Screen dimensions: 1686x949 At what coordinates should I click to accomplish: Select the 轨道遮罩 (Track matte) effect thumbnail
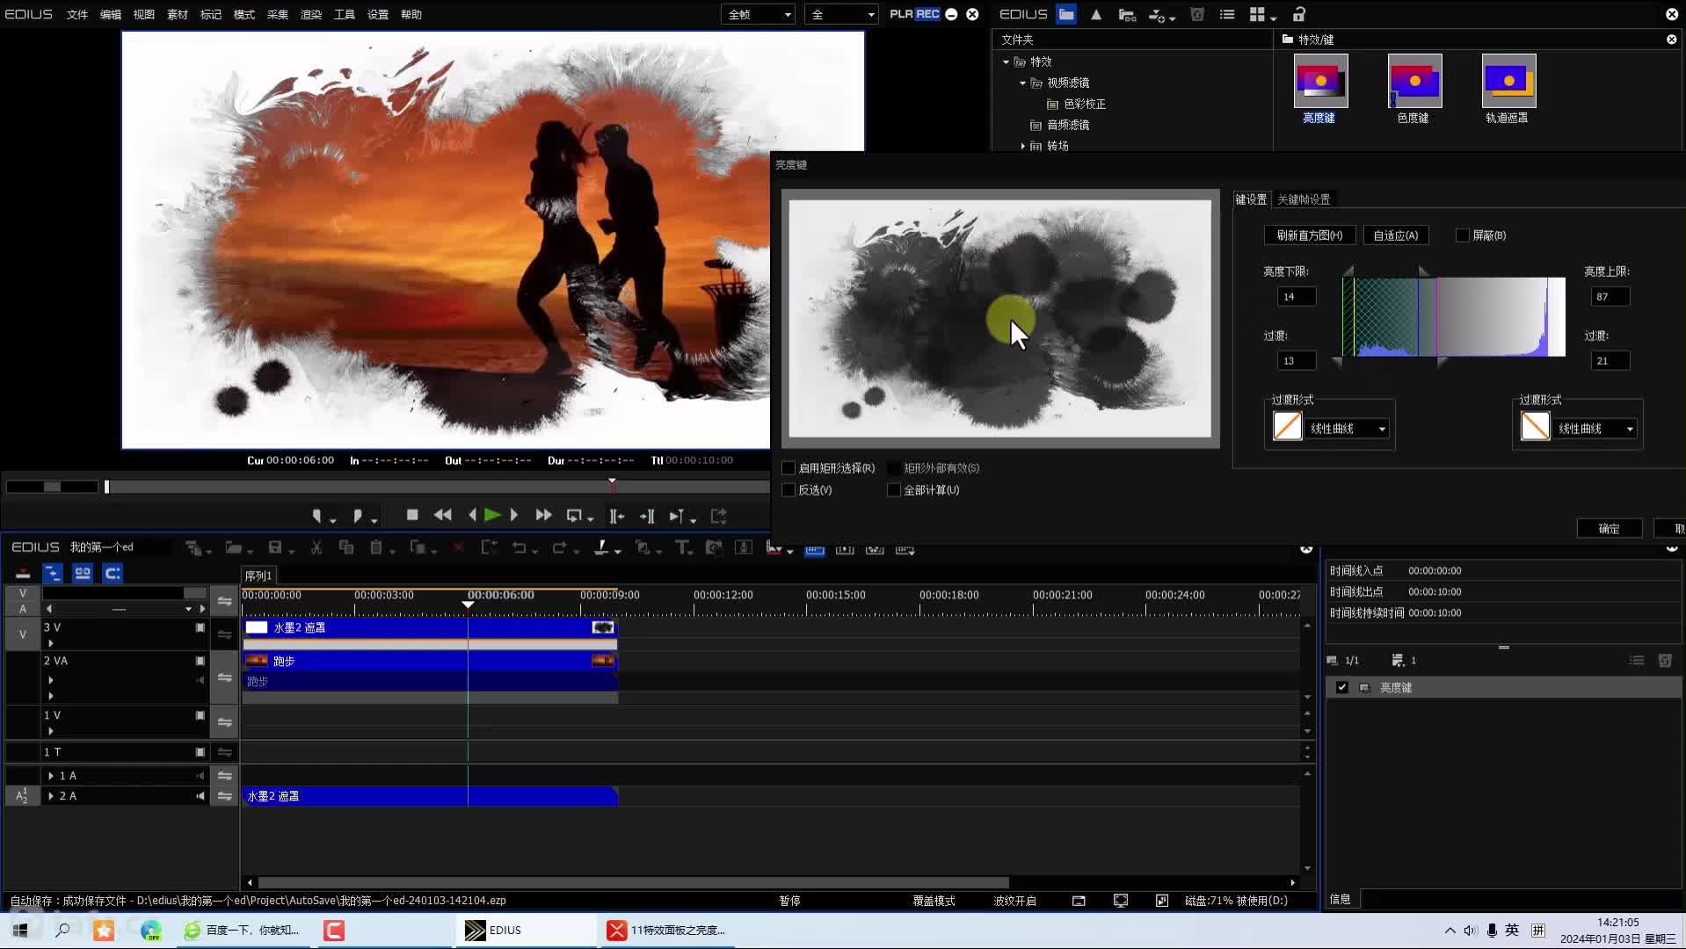click(1508, 81)
